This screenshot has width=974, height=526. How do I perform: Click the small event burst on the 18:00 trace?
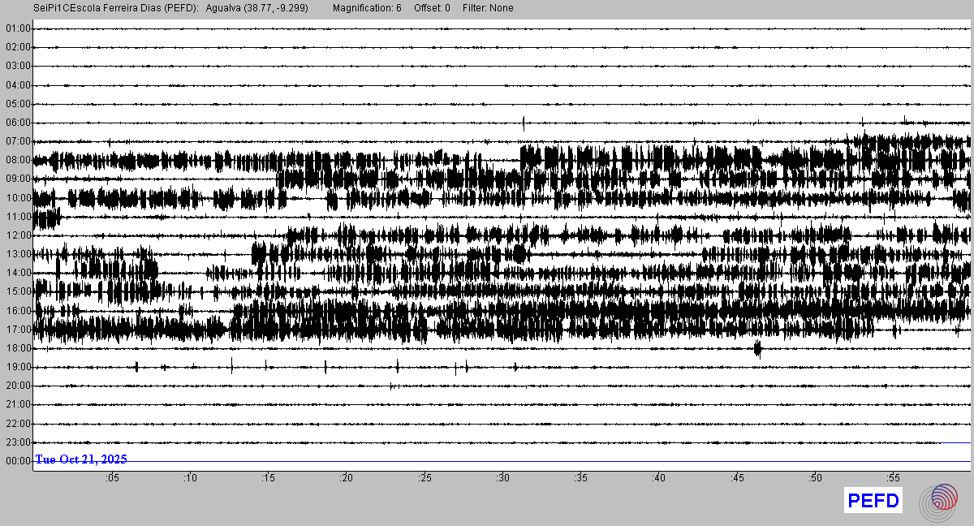pos(757,349)
